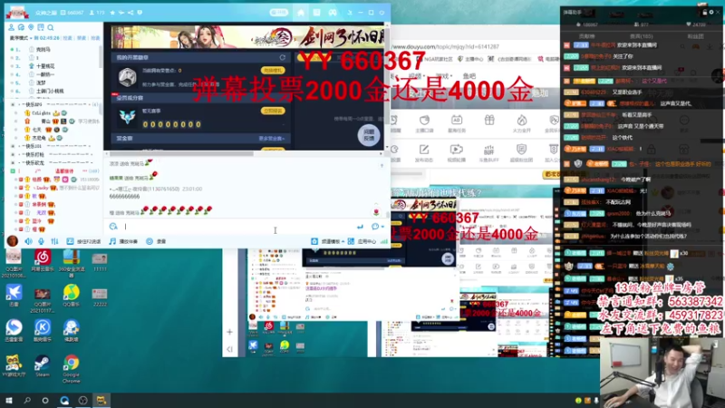
Task: Open the 频道模板 dropdown
Action: click(327, 241)
